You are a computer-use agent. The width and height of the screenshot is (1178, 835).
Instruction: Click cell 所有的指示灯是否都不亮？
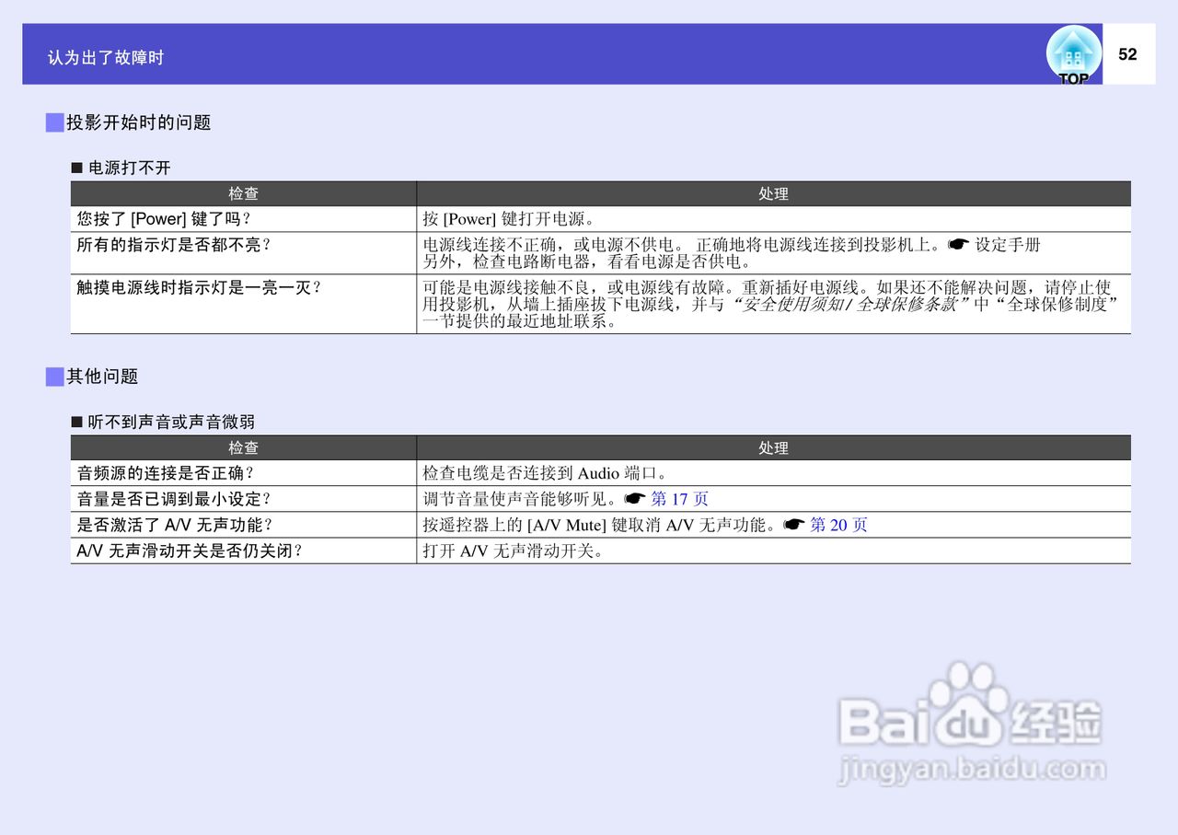[x=244, y=253]
